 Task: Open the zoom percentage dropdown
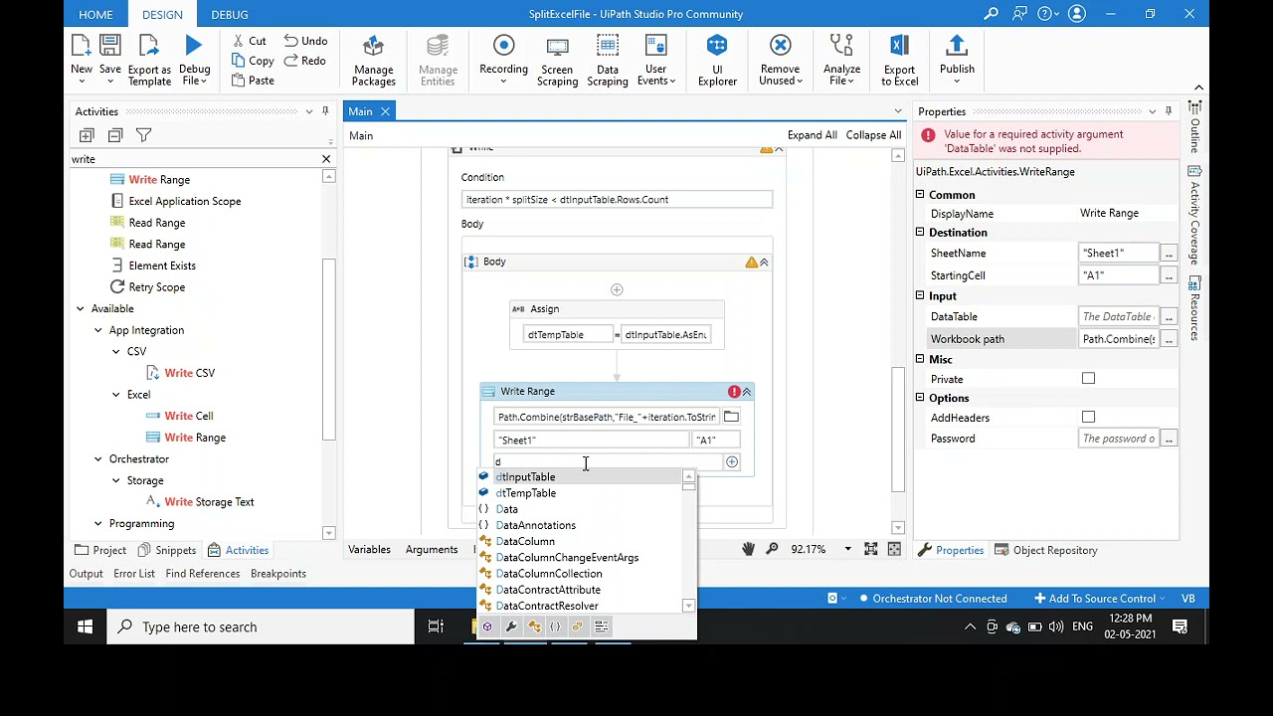tap(847, 549)
